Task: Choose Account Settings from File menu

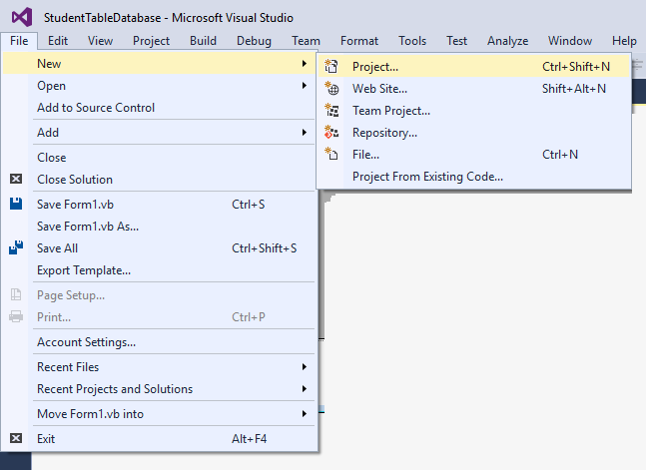Action: tap(86, 342)
